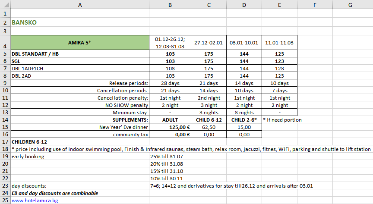Image resolution: width=373 pixels, height=204 pixels.
Task: Select the New Year' Eve dinner cell
Action: tap(80, 127)
